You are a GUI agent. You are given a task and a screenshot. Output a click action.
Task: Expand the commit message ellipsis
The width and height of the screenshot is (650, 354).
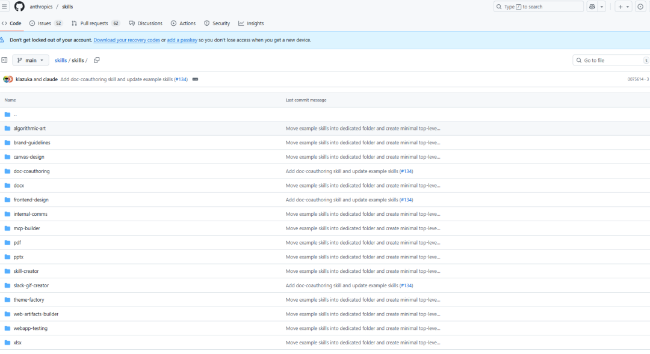(195, 79)
